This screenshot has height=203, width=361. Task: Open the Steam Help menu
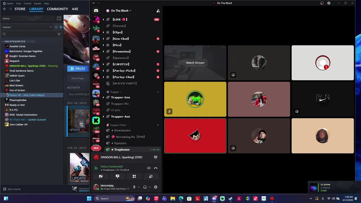(x=46, y=3)
